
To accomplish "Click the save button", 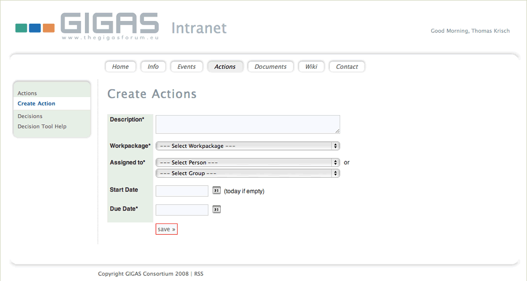I will [166, 229].
